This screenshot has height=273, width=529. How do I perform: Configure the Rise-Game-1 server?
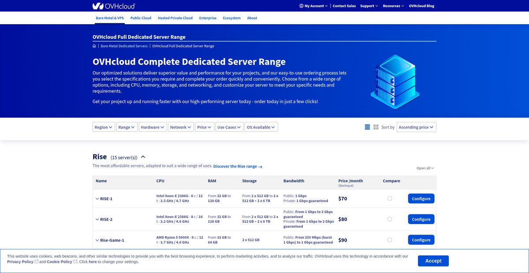click(421, 240)
